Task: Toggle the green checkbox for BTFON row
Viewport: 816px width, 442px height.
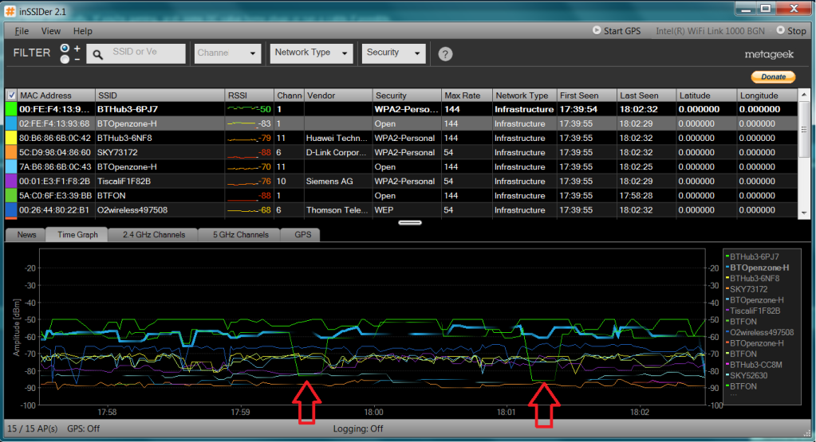Action: [11, 196]
